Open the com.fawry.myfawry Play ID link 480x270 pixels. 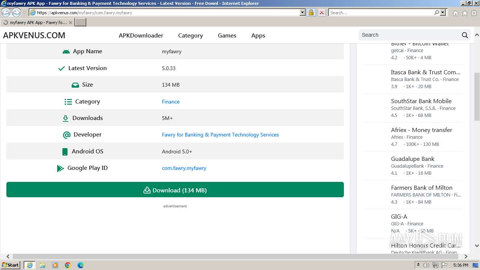pos(184,168)
